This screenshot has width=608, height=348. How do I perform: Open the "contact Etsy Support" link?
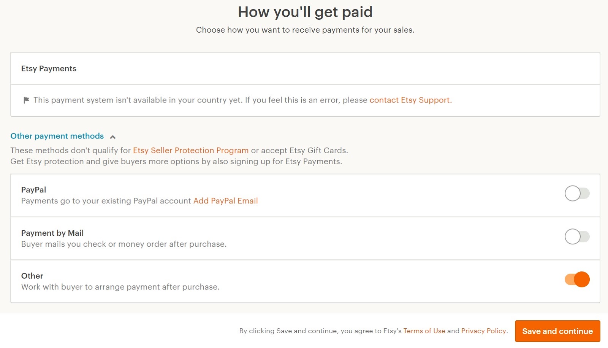pos(410,100)
